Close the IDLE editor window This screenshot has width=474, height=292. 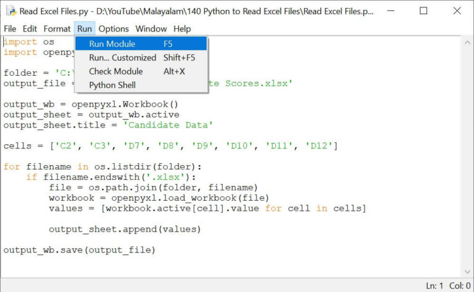coord(457,11)
